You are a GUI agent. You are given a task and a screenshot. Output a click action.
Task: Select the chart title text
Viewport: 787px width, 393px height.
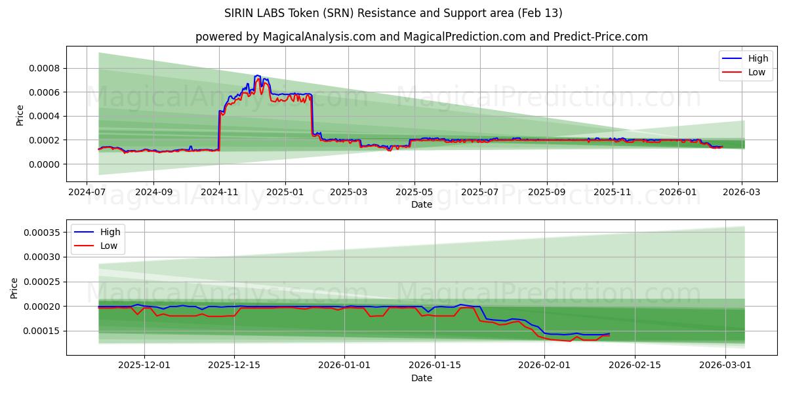(393, 12)
